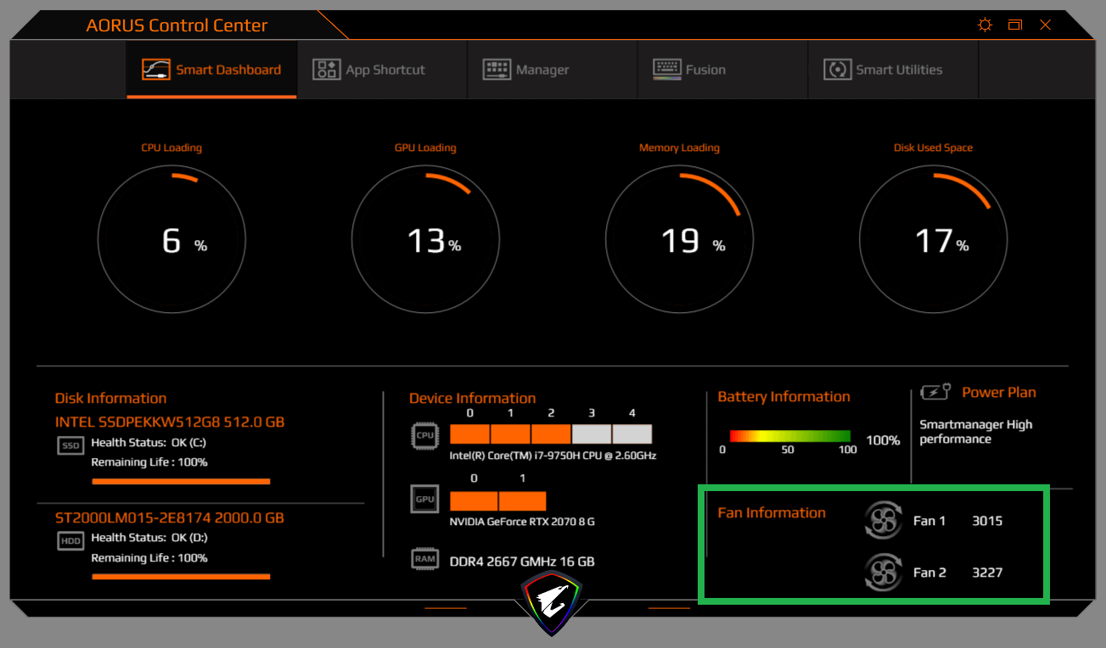
Task: Click the Power Plan battery plug icon
Action: coord(936,393)
